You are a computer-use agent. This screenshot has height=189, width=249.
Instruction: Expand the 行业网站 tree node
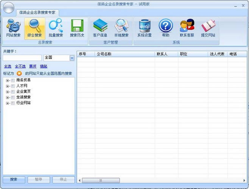point(7,103)
